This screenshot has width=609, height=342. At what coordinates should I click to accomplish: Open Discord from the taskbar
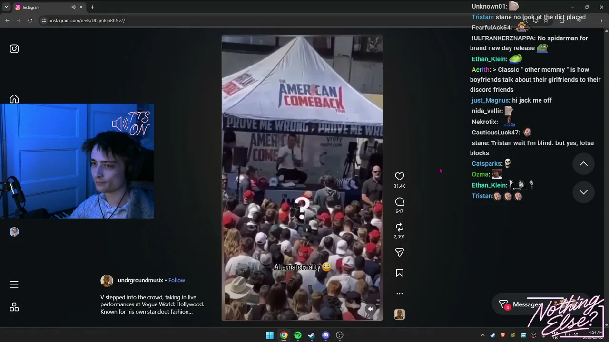pos(325,335)
